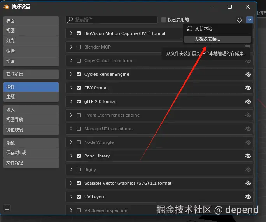
Task: Enable the Rigify add-on checkbox
Action: (x=79, y=170)
